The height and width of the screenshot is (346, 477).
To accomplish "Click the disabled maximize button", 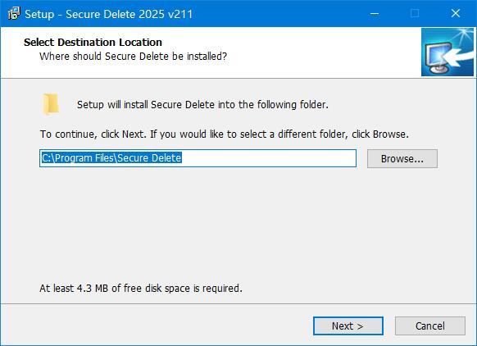I will pos(415,13).
